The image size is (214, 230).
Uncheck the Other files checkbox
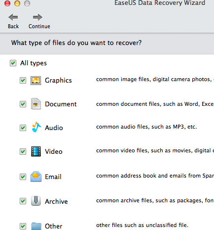pos(23,226)
